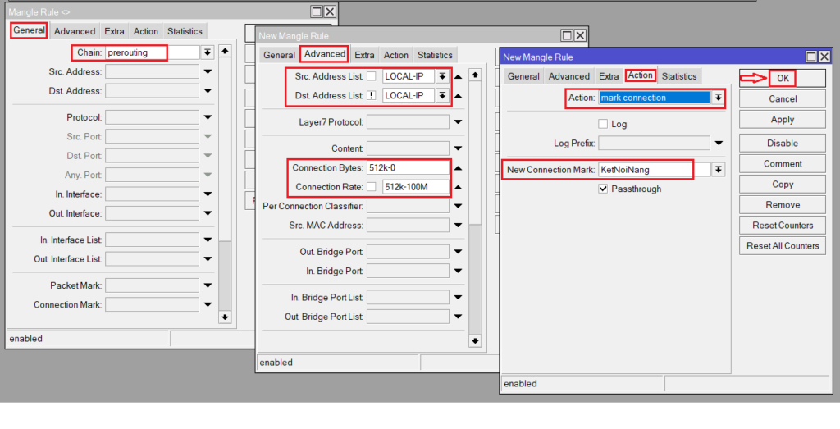Expand the Src. Address field arrow

click(208, 72)
